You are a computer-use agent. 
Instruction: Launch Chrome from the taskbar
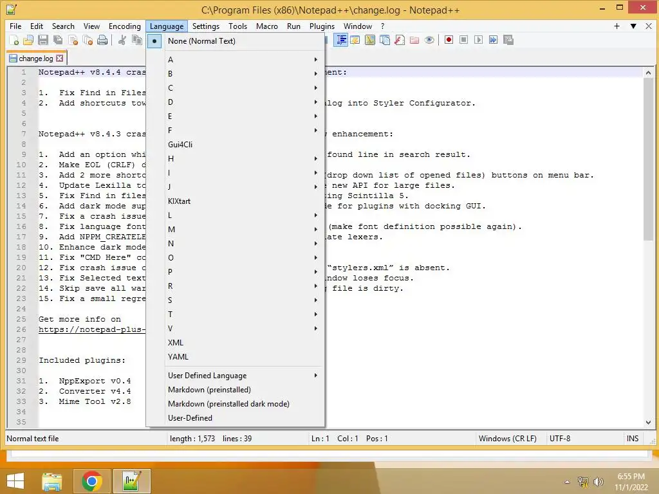(x=91, y=481)
